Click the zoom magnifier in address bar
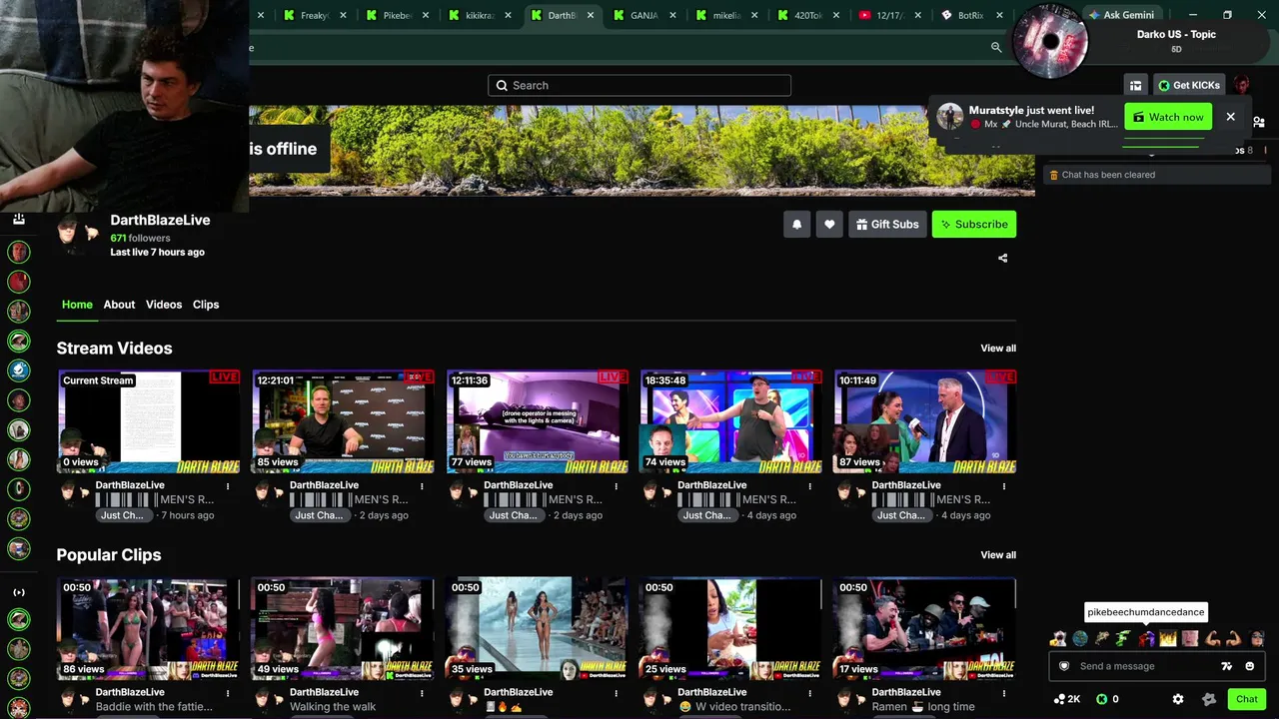This screenshot has height=719, width=1279. [996, 47]
